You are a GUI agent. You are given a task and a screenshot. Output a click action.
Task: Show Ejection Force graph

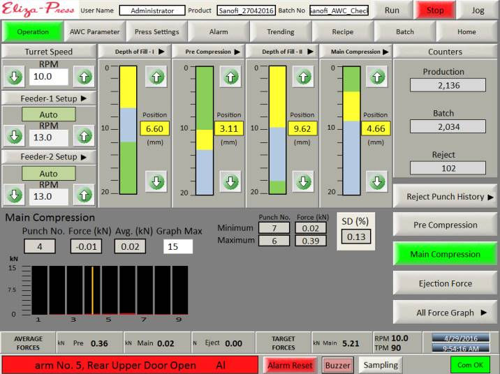(x=445, y=283)
